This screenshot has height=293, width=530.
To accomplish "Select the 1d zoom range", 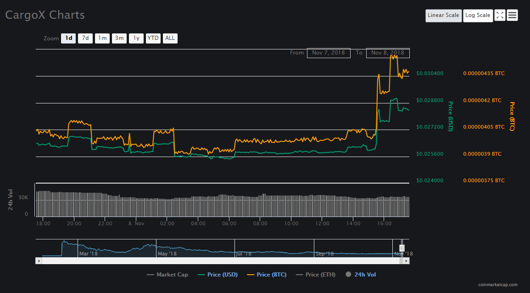I will (x=68, y=38).
